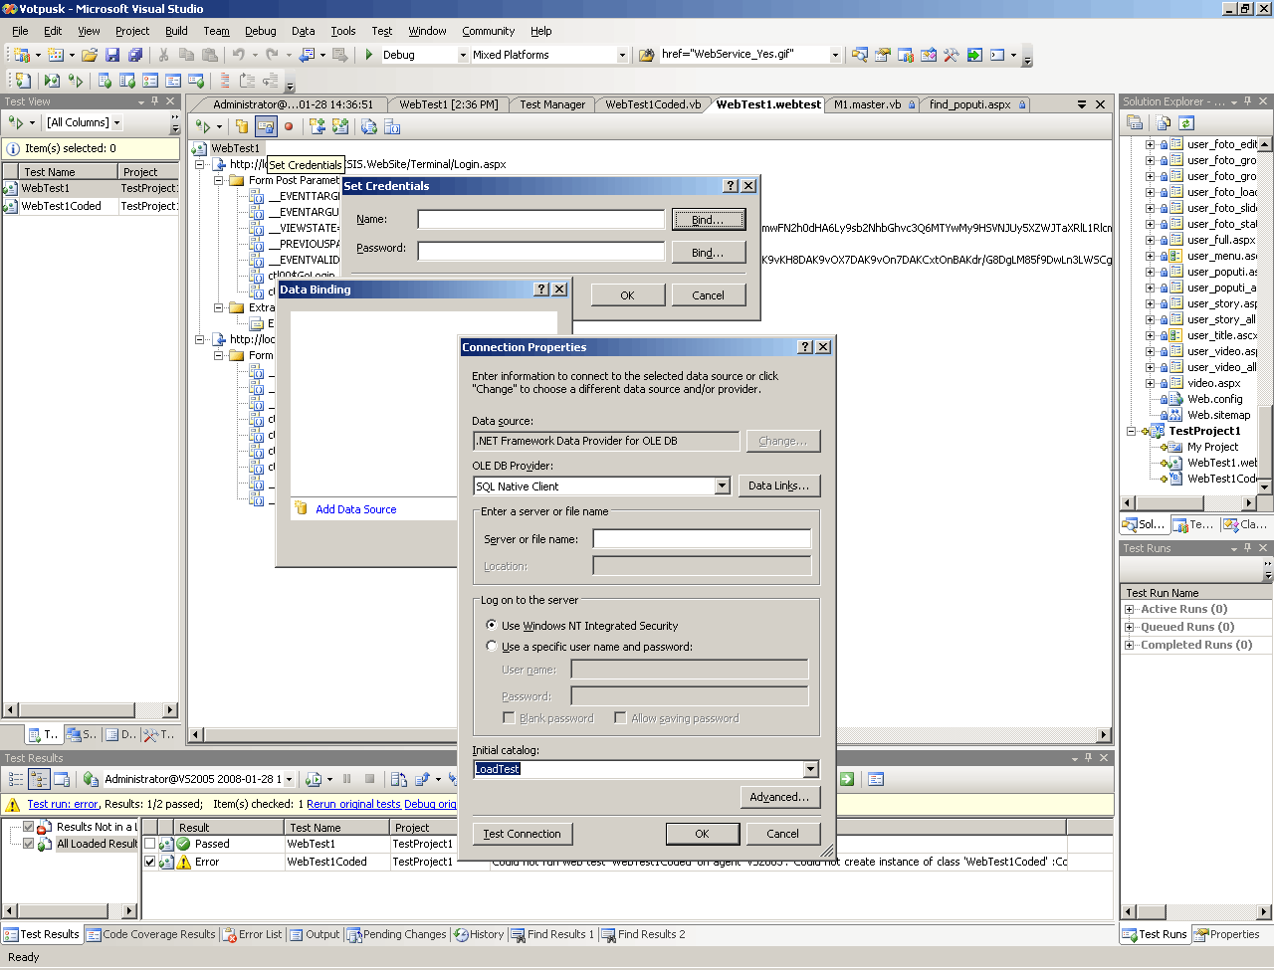Check the WebTest1 Passed result row checkbox
1274x970 pixels.
click(x=150, y=844)
